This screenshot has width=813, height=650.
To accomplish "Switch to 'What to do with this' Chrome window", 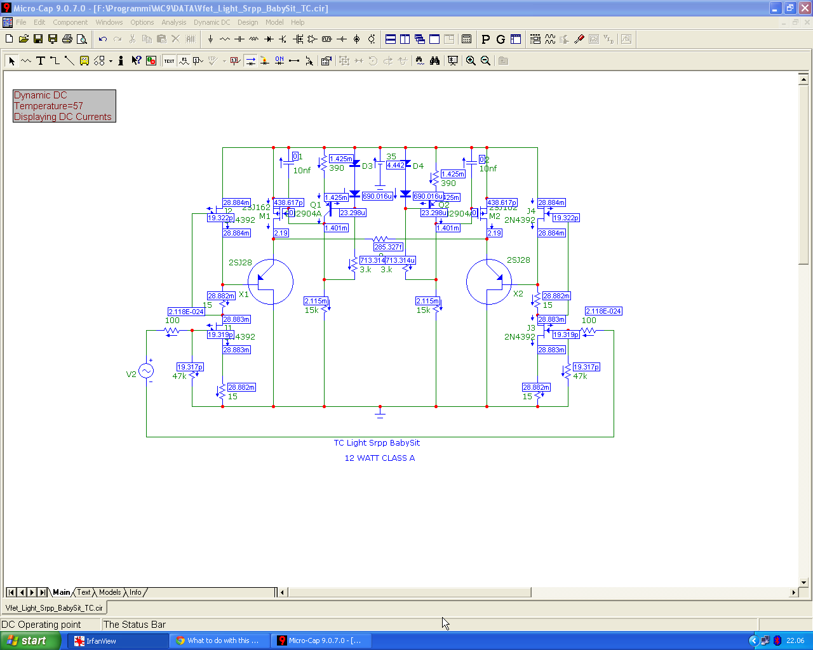I will [220, 640].
